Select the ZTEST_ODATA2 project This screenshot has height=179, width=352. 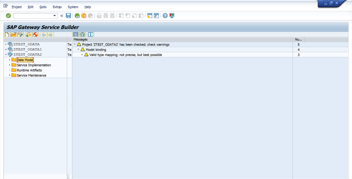27,54
